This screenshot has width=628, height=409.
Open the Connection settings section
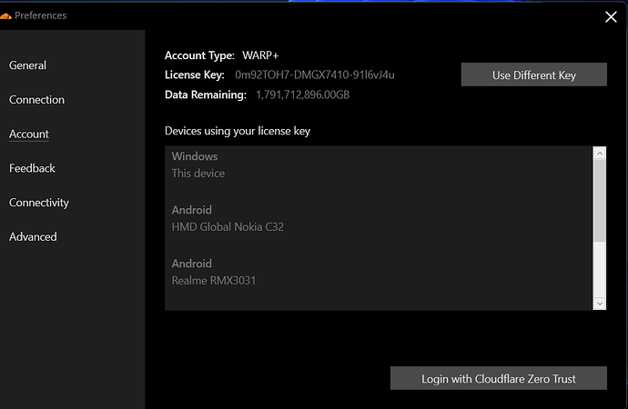36,100
